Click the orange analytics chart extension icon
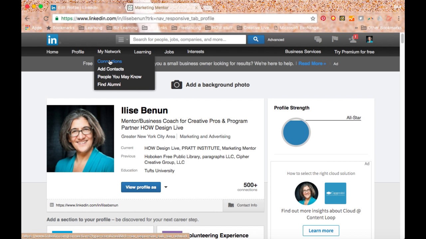 coord(351,19)
